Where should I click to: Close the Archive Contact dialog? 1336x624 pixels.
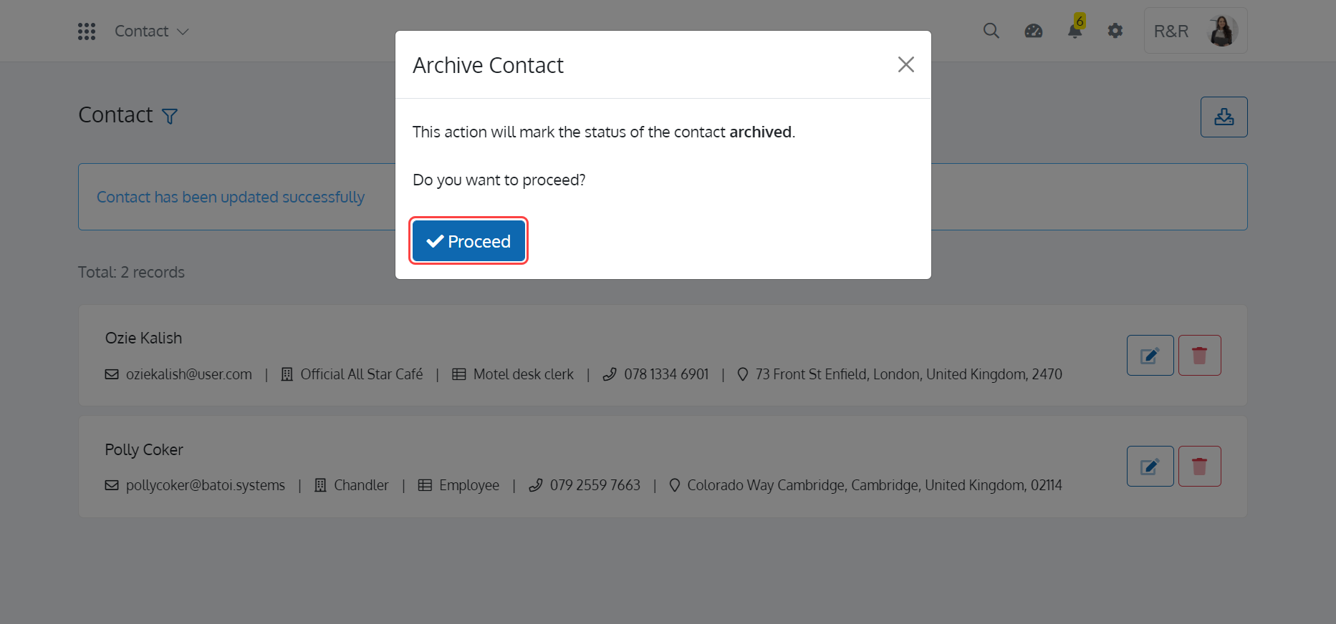coord(905,64)
